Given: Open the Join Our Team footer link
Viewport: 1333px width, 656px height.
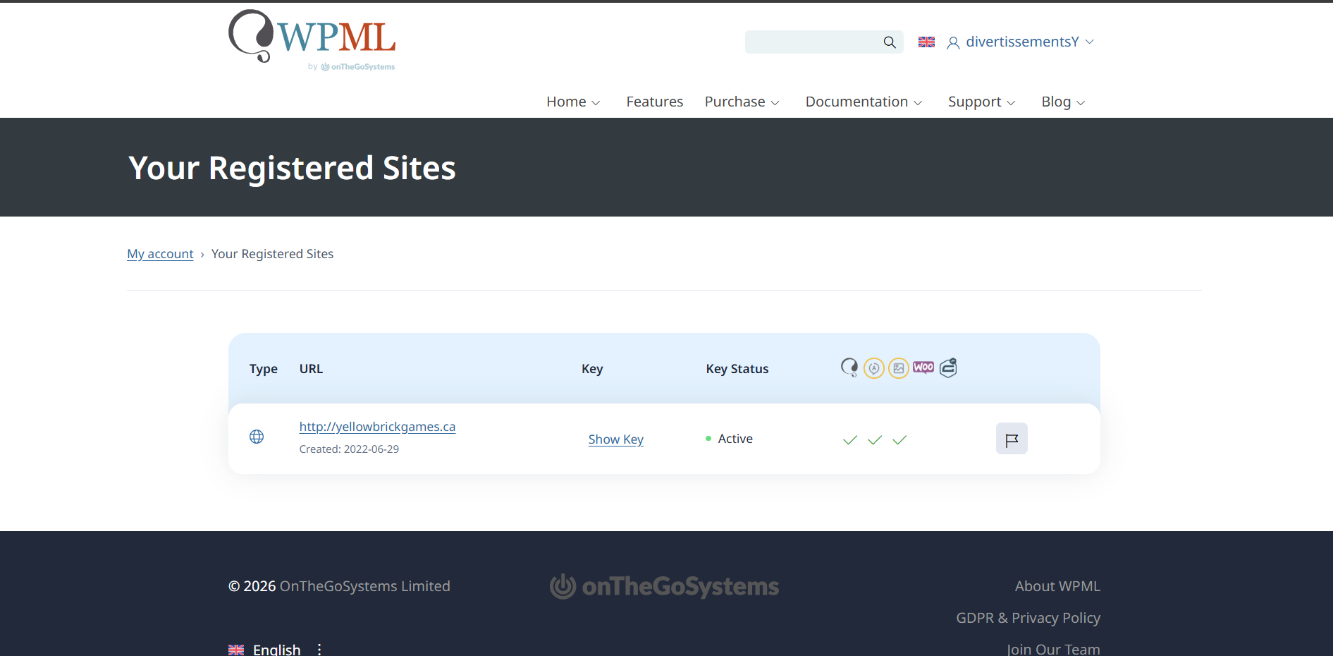Looking at the screenshot, I should click(x=1053, y=649).
